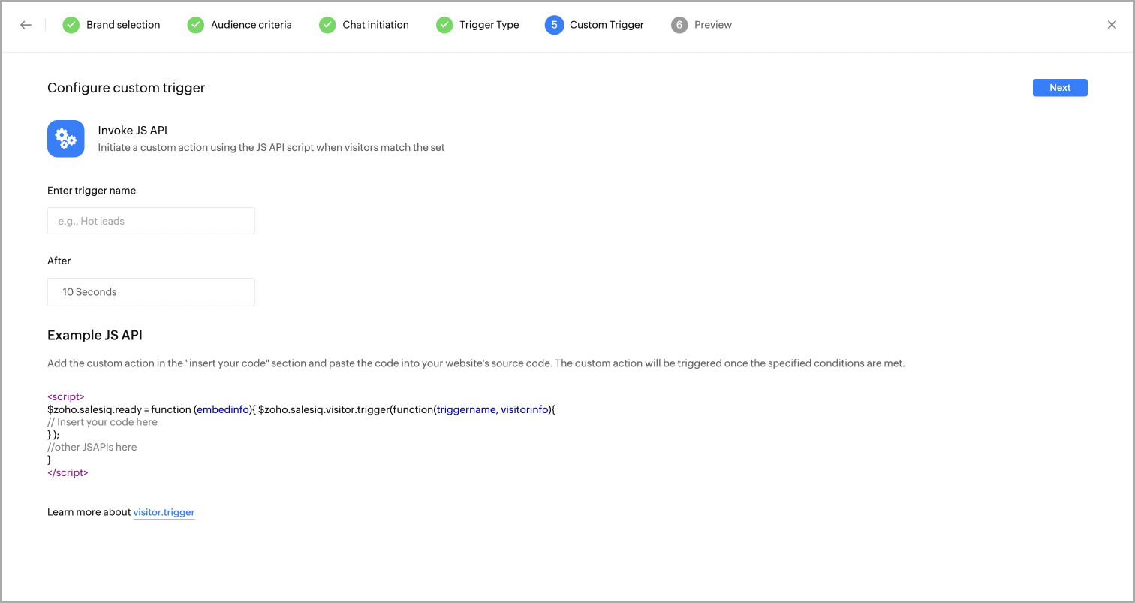Screen dimensions: 1135x603
Task: Open the After 10 Seconds dropdown
Action: pos(151,292)
